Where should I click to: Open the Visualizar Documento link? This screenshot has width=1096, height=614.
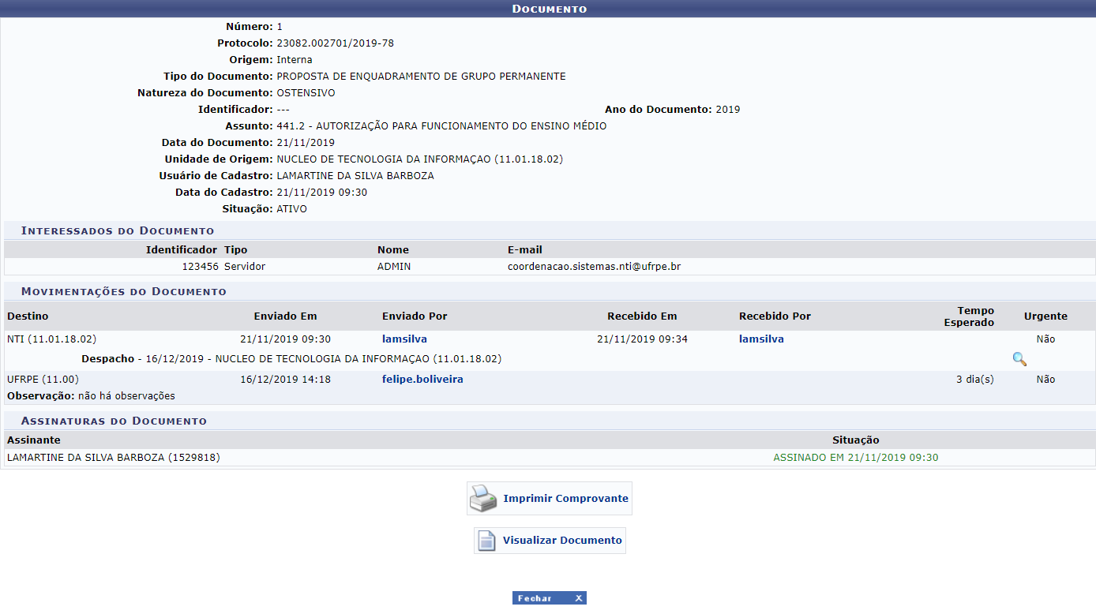point(562,541)
